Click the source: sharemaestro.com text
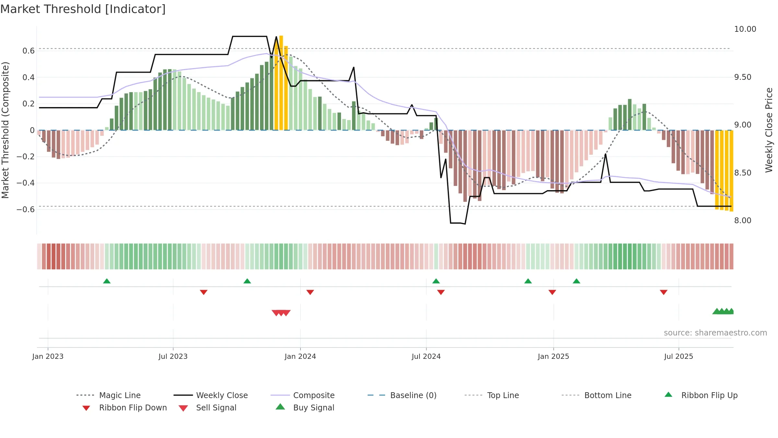 click(715, 333)
